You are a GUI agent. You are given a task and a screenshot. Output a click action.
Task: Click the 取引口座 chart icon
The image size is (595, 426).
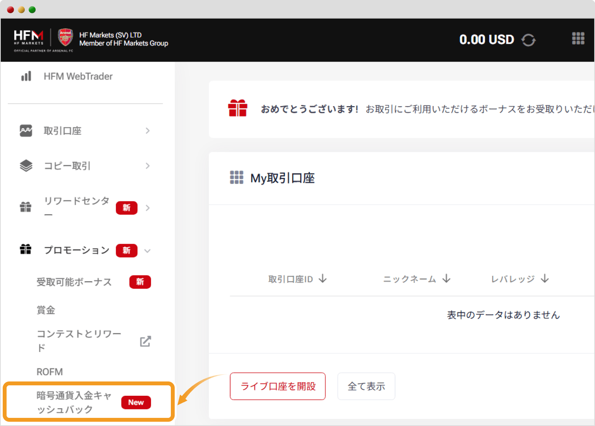pyautogui.click(x=26, y=131)
